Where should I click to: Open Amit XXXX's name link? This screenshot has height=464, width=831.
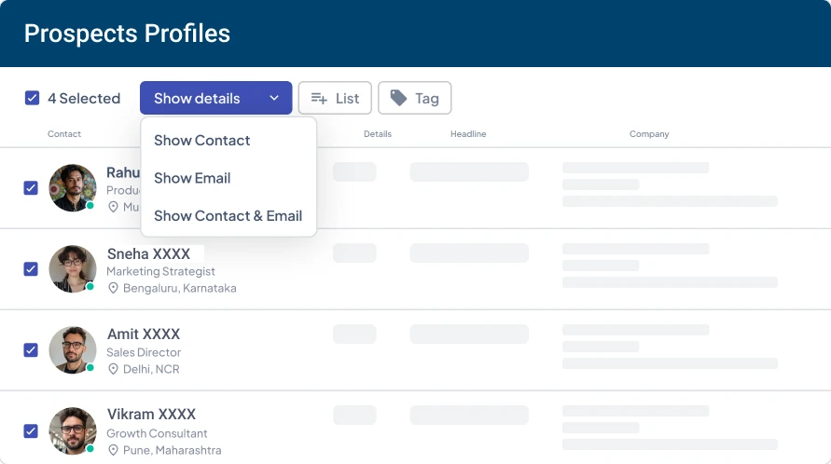[143, 334]
